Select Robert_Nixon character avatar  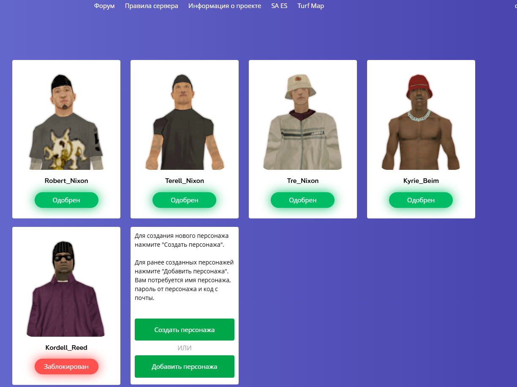coord(66,122)
